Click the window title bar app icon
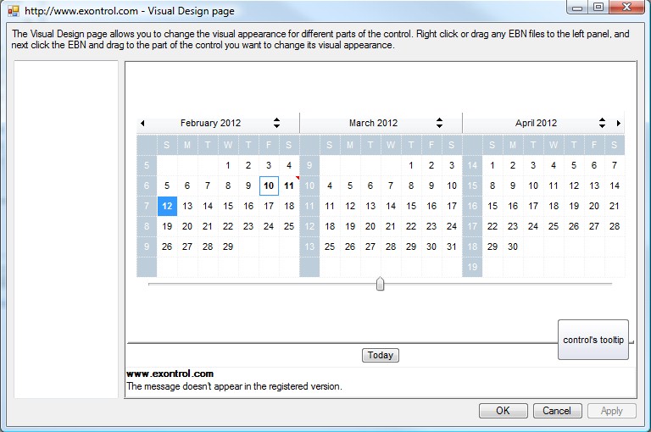 [x=13, y=11]
